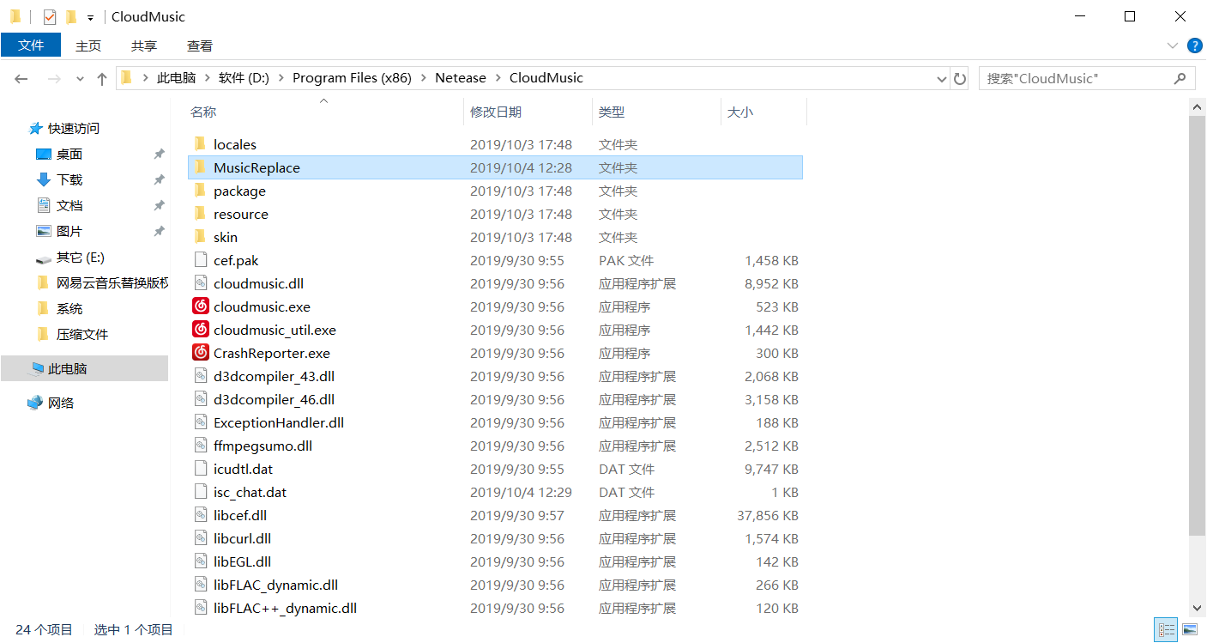Click the libcef.dll file icon

tap(200, 515)
